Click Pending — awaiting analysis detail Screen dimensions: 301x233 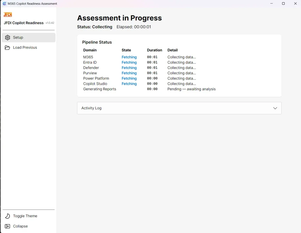point(191,89)
